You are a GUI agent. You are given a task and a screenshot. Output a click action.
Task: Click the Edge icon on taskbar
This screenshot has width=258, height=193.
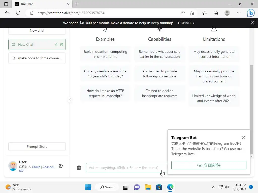[x=170, y=187]
